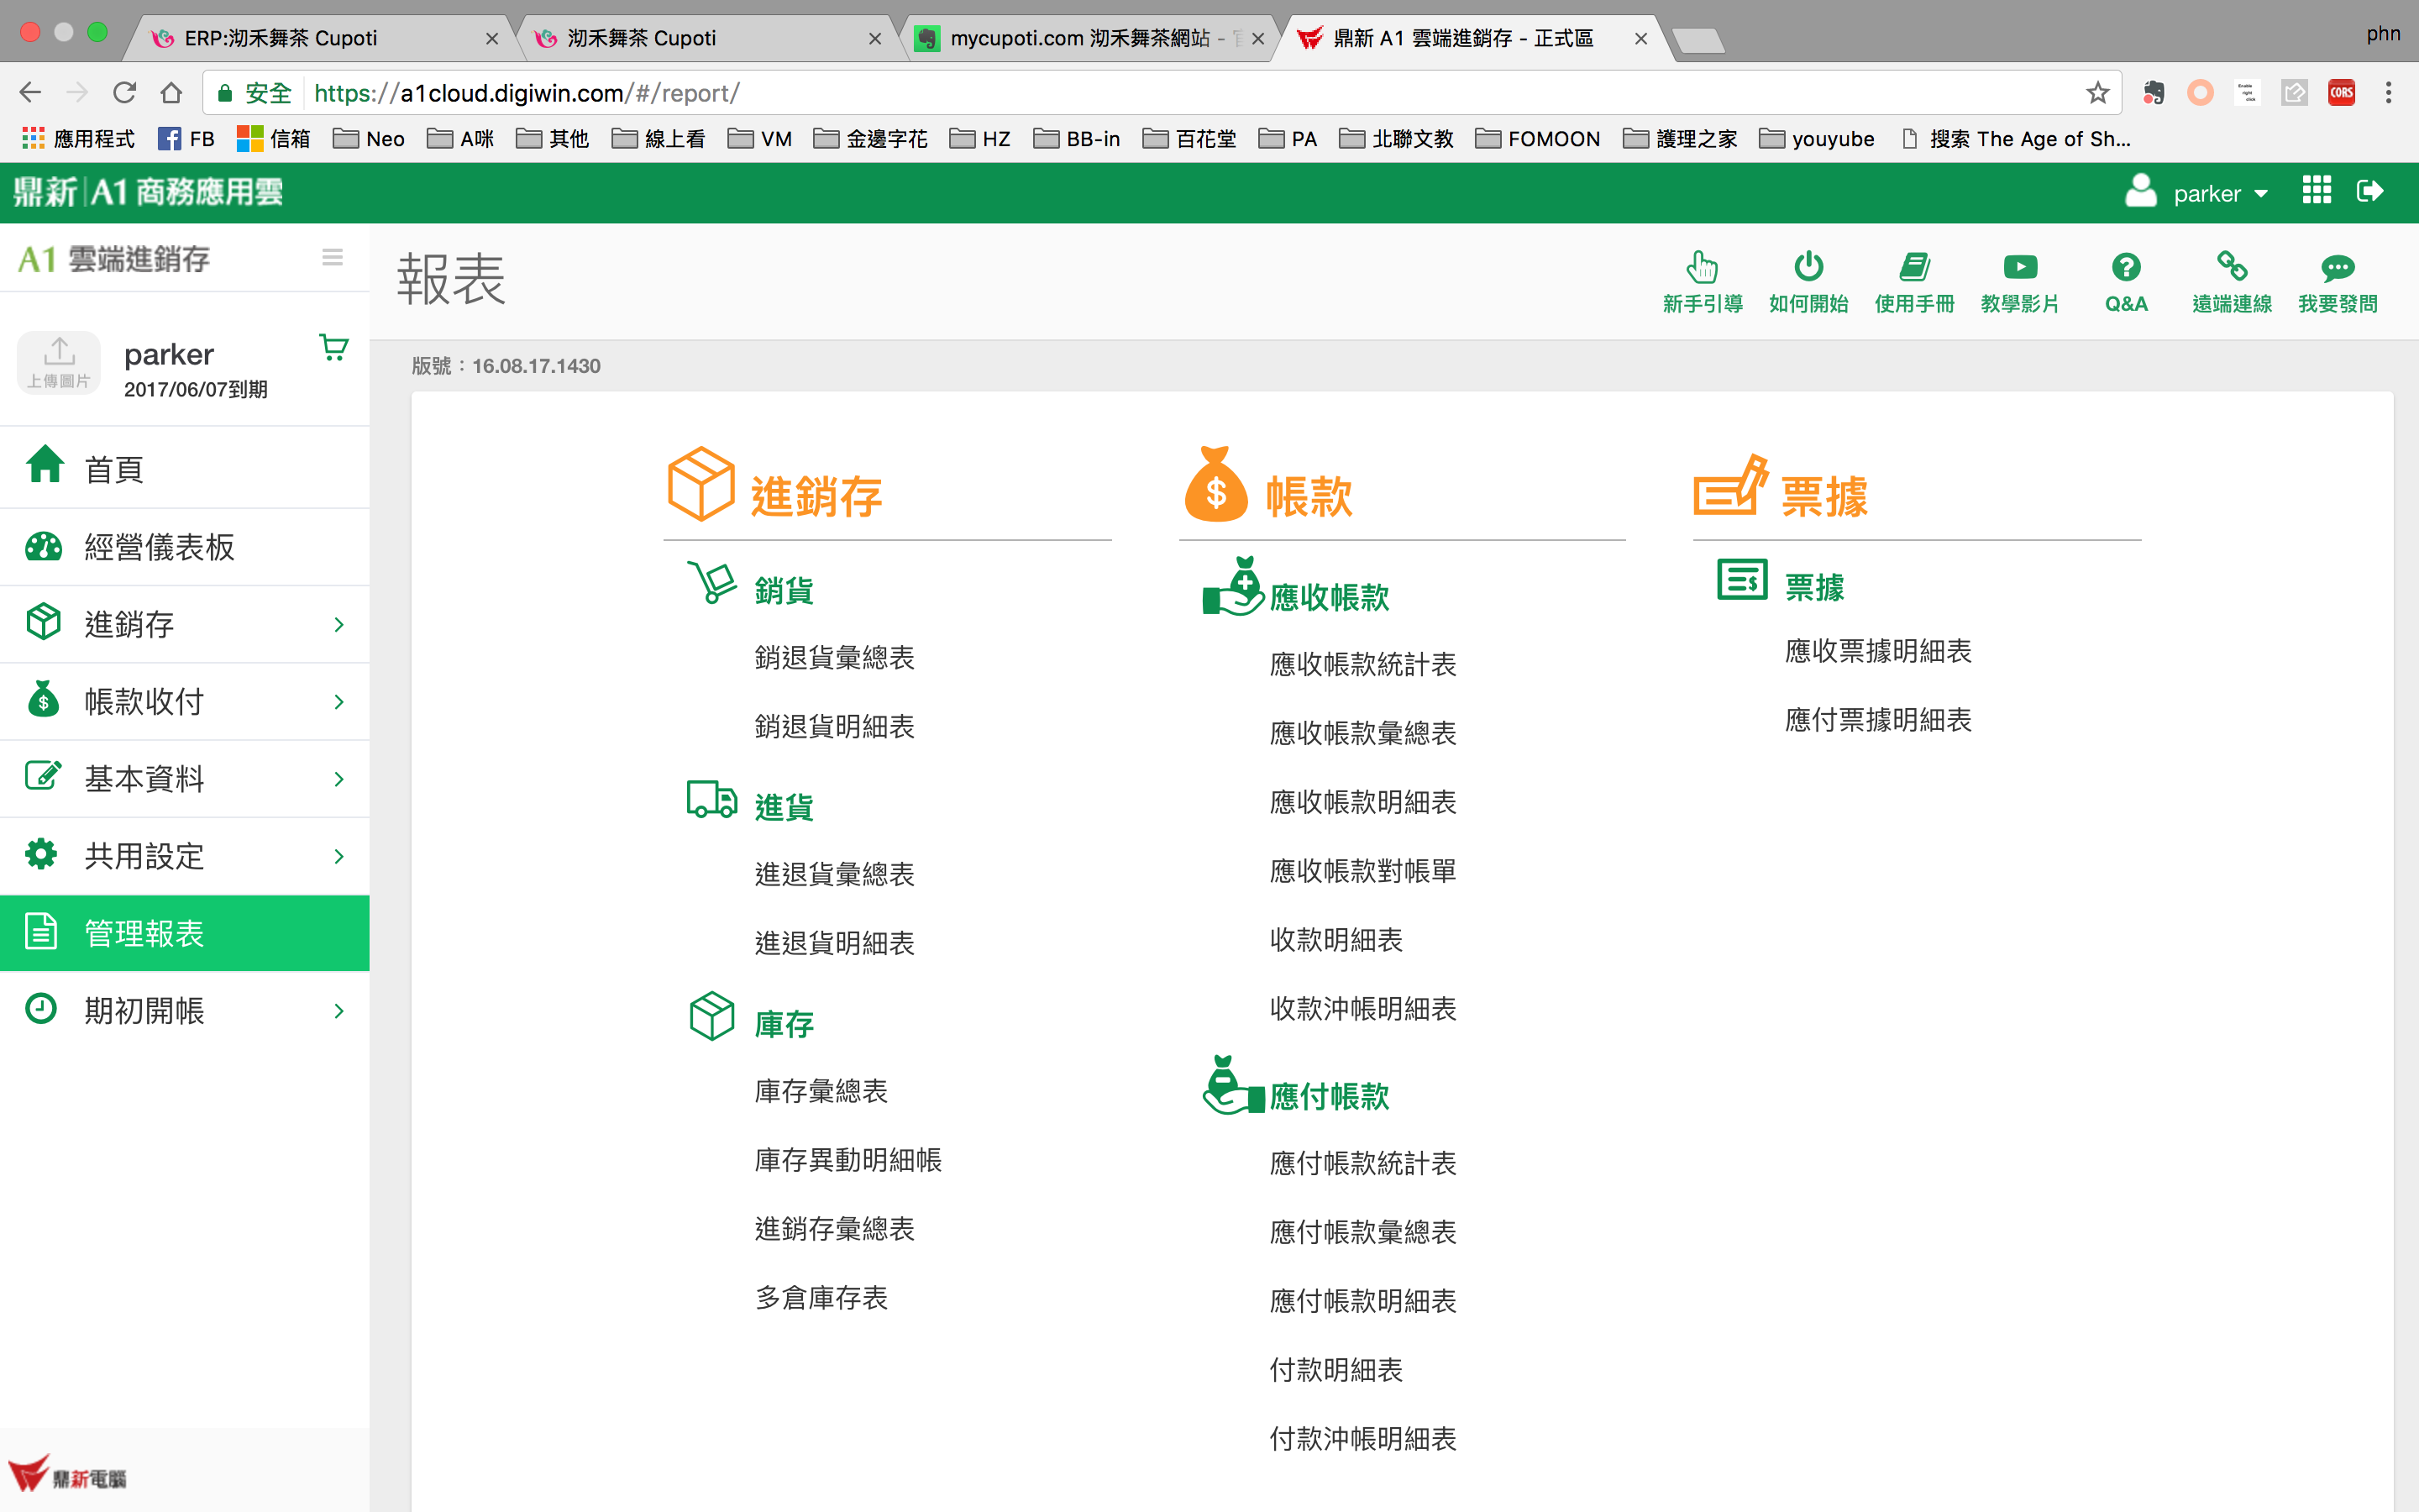The height and width of the screenshot is (1512, 2419).
Task: Click the 新手引導 hand pointer icon
Action: [1702, 268]
